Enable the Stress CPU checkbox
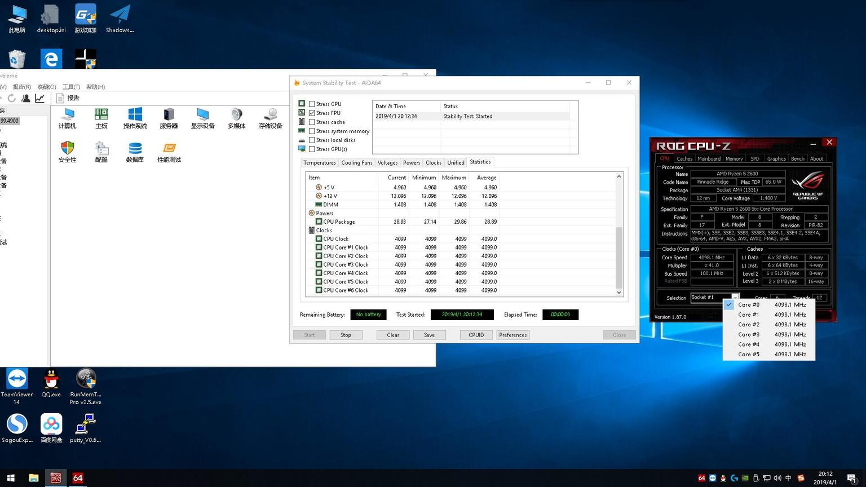This screenshot has width=866, height=487. tap(312, 104)
